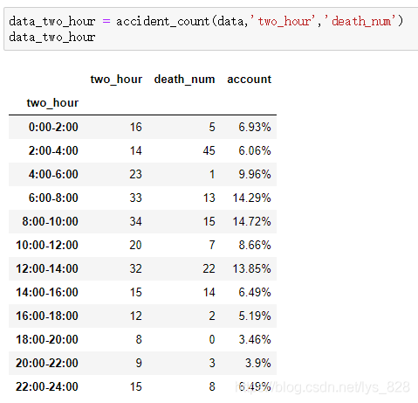Click the second code line data_two_hour
The width and height of the screenshot is (418, 403).
coord(52,38)
